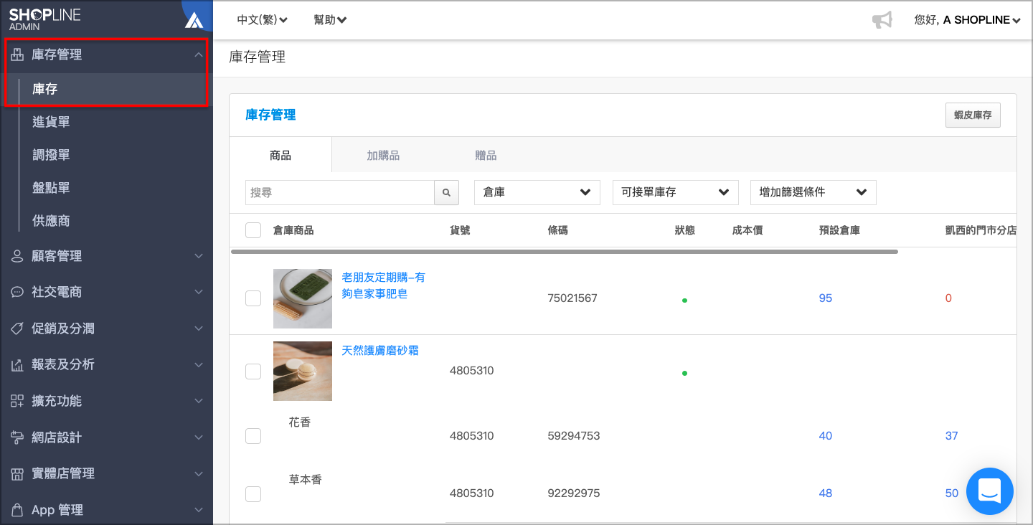Click the 網店設計 paint roller icon

(17, 437)
